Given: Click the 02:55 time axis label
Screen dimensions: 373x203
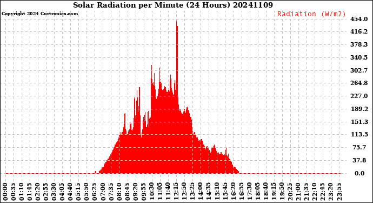Looking at the screenshot, I should pos(46,192).
